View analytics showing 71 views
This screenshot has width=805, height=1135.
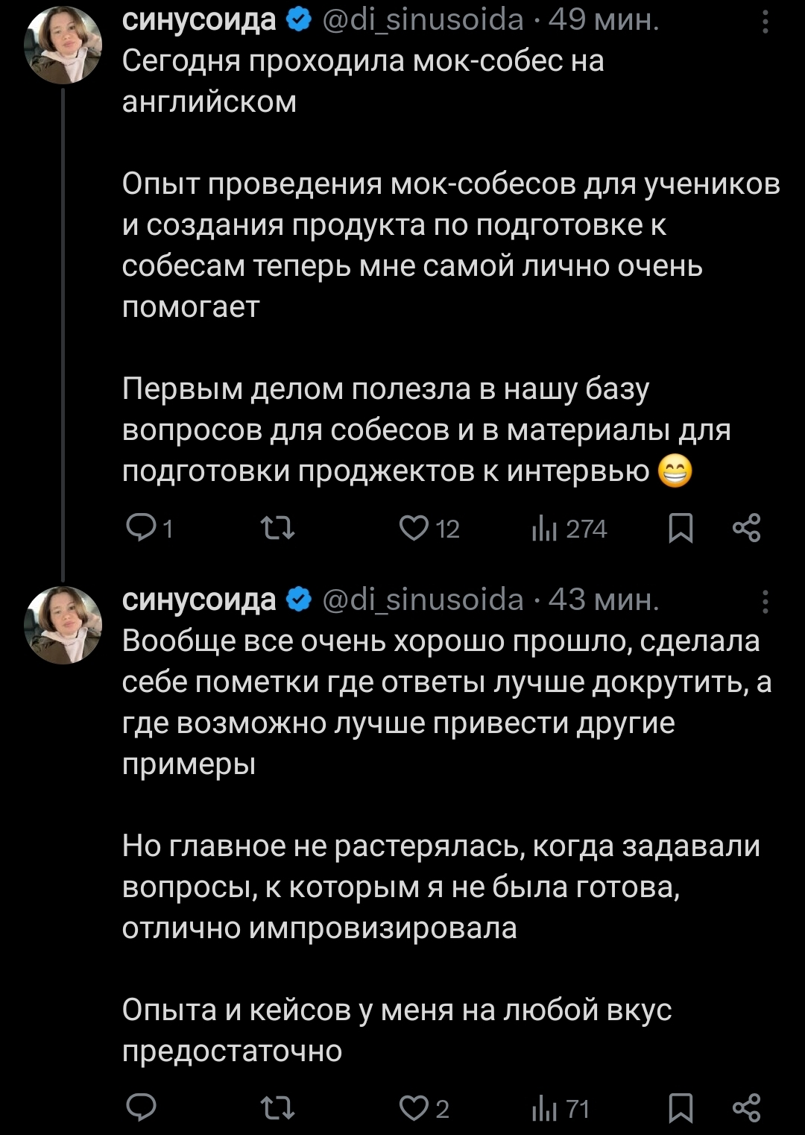(x=546, y=1109)
